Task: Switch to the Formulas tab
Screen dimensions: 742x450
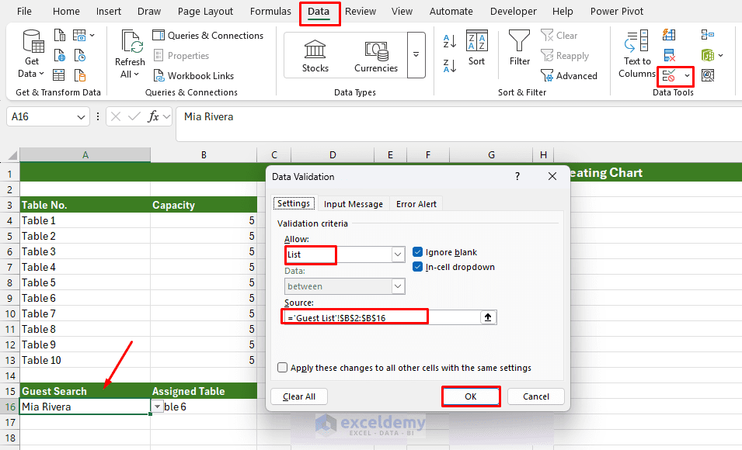Action: tap(270, 12)
